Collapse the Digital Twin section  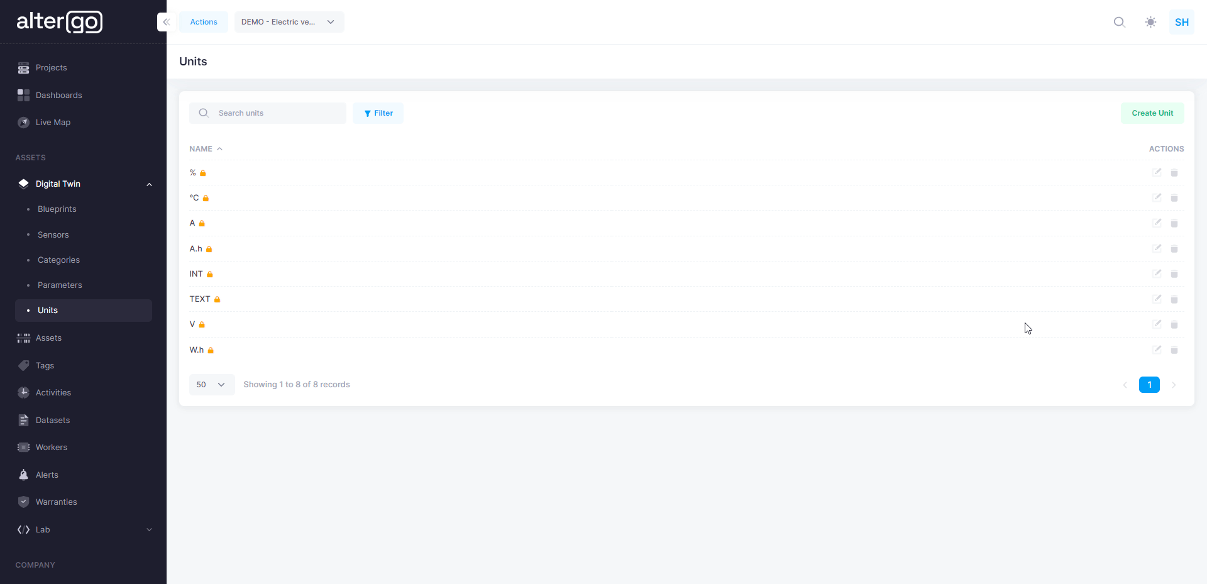point(149,184)
